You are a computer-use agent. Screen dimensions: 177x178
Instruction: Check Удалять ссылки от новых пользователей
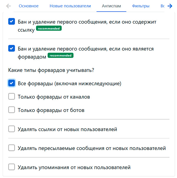pyautogui.click(x=12, y=129)
